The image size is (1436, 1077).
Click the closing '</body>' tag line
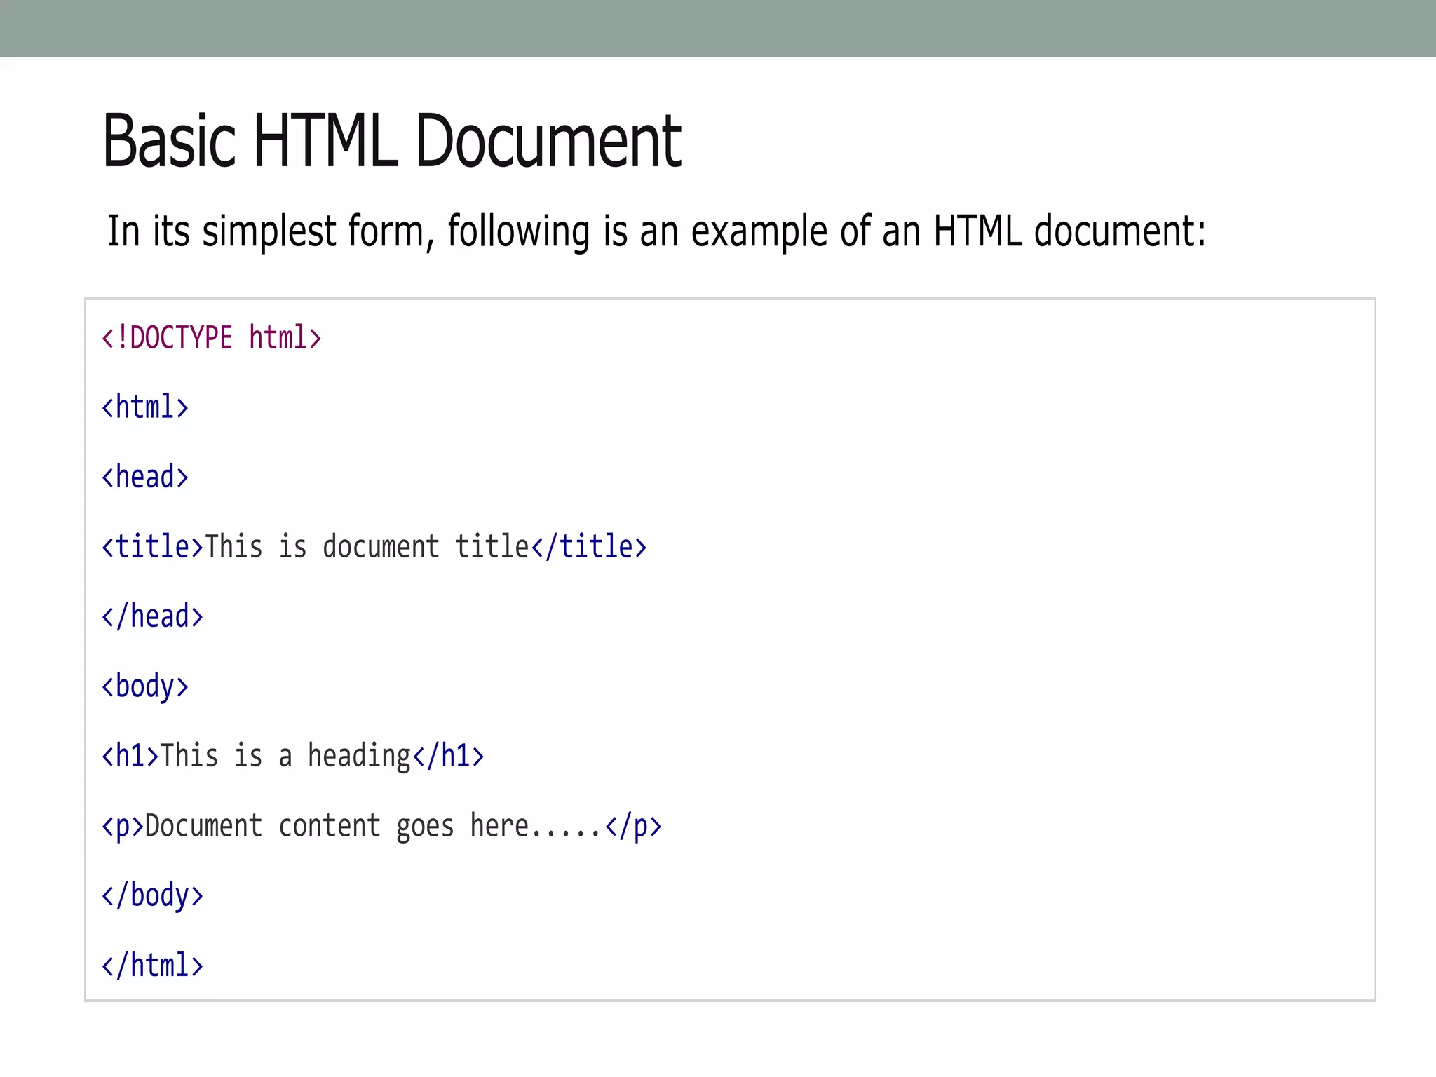point(152,895)
